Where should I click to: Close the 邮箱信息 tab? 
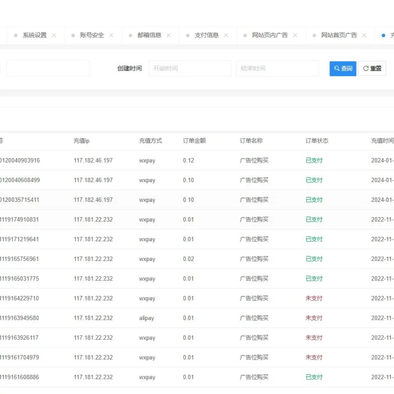click(x=168, y=35)
